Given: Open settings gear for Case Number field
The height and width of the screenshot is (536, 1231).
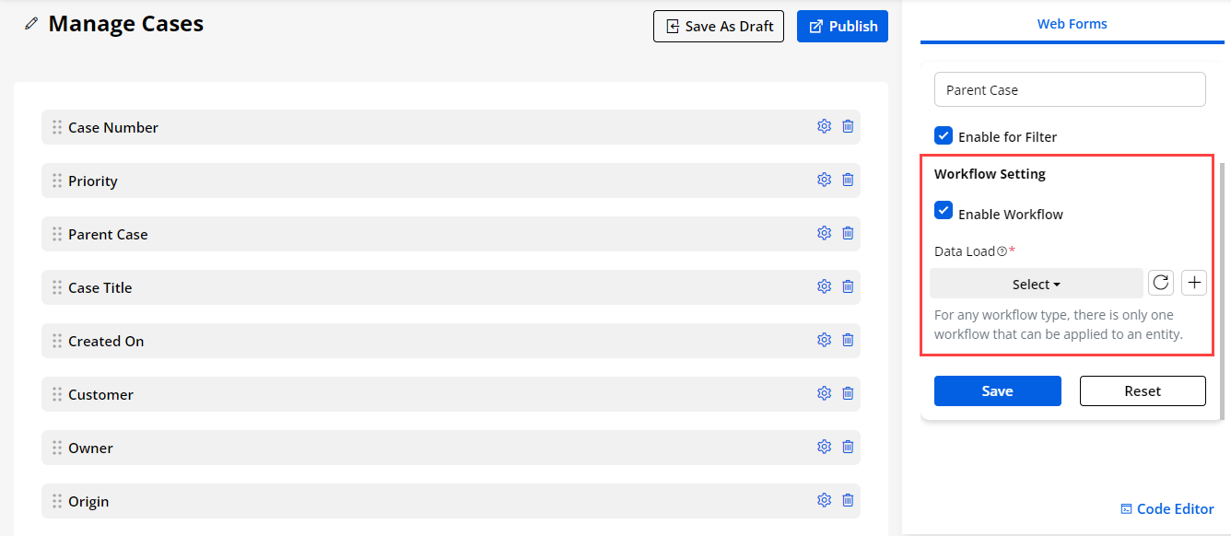Looking at the screenshot, I should [x=824, y=127].
